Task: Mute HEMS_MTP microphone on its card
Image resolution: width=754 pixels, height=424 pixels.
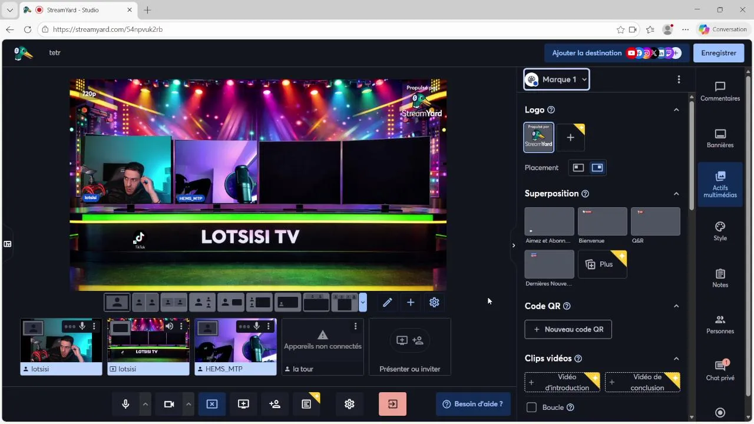Action: pos(257,326)
